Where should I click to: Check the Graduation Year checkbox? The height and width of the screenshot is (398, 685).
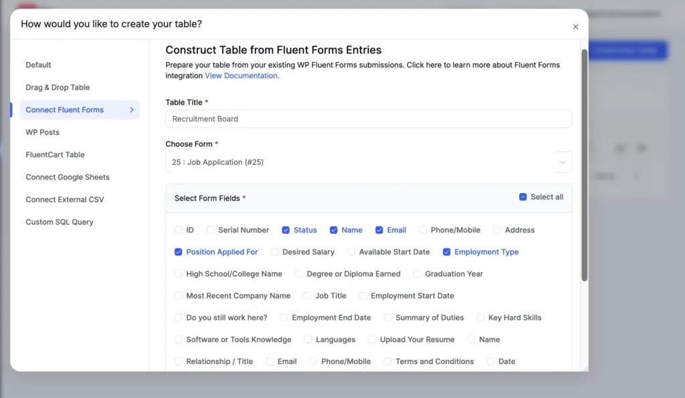click(x=417, y=274)
